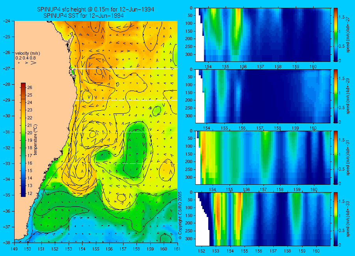355x256 pixels.
Task: Click the "24" value on the temperature color bar
Action: coord(30,102)
